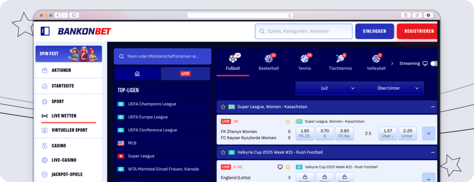Click the browser reload icon
474x182 pixels.
pyautogui.click(x=290, y=15)
